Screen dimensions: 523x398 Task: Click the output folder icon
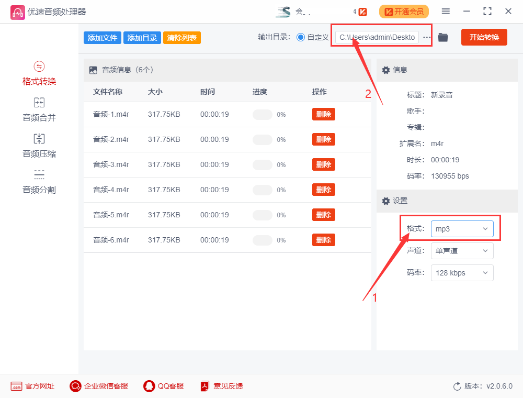point(443,37)
